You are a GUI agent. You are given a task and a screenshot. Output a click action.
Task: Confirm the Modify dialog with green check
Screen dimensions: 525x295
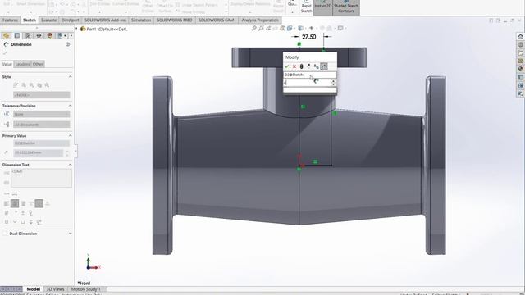(x=287, y=66)
